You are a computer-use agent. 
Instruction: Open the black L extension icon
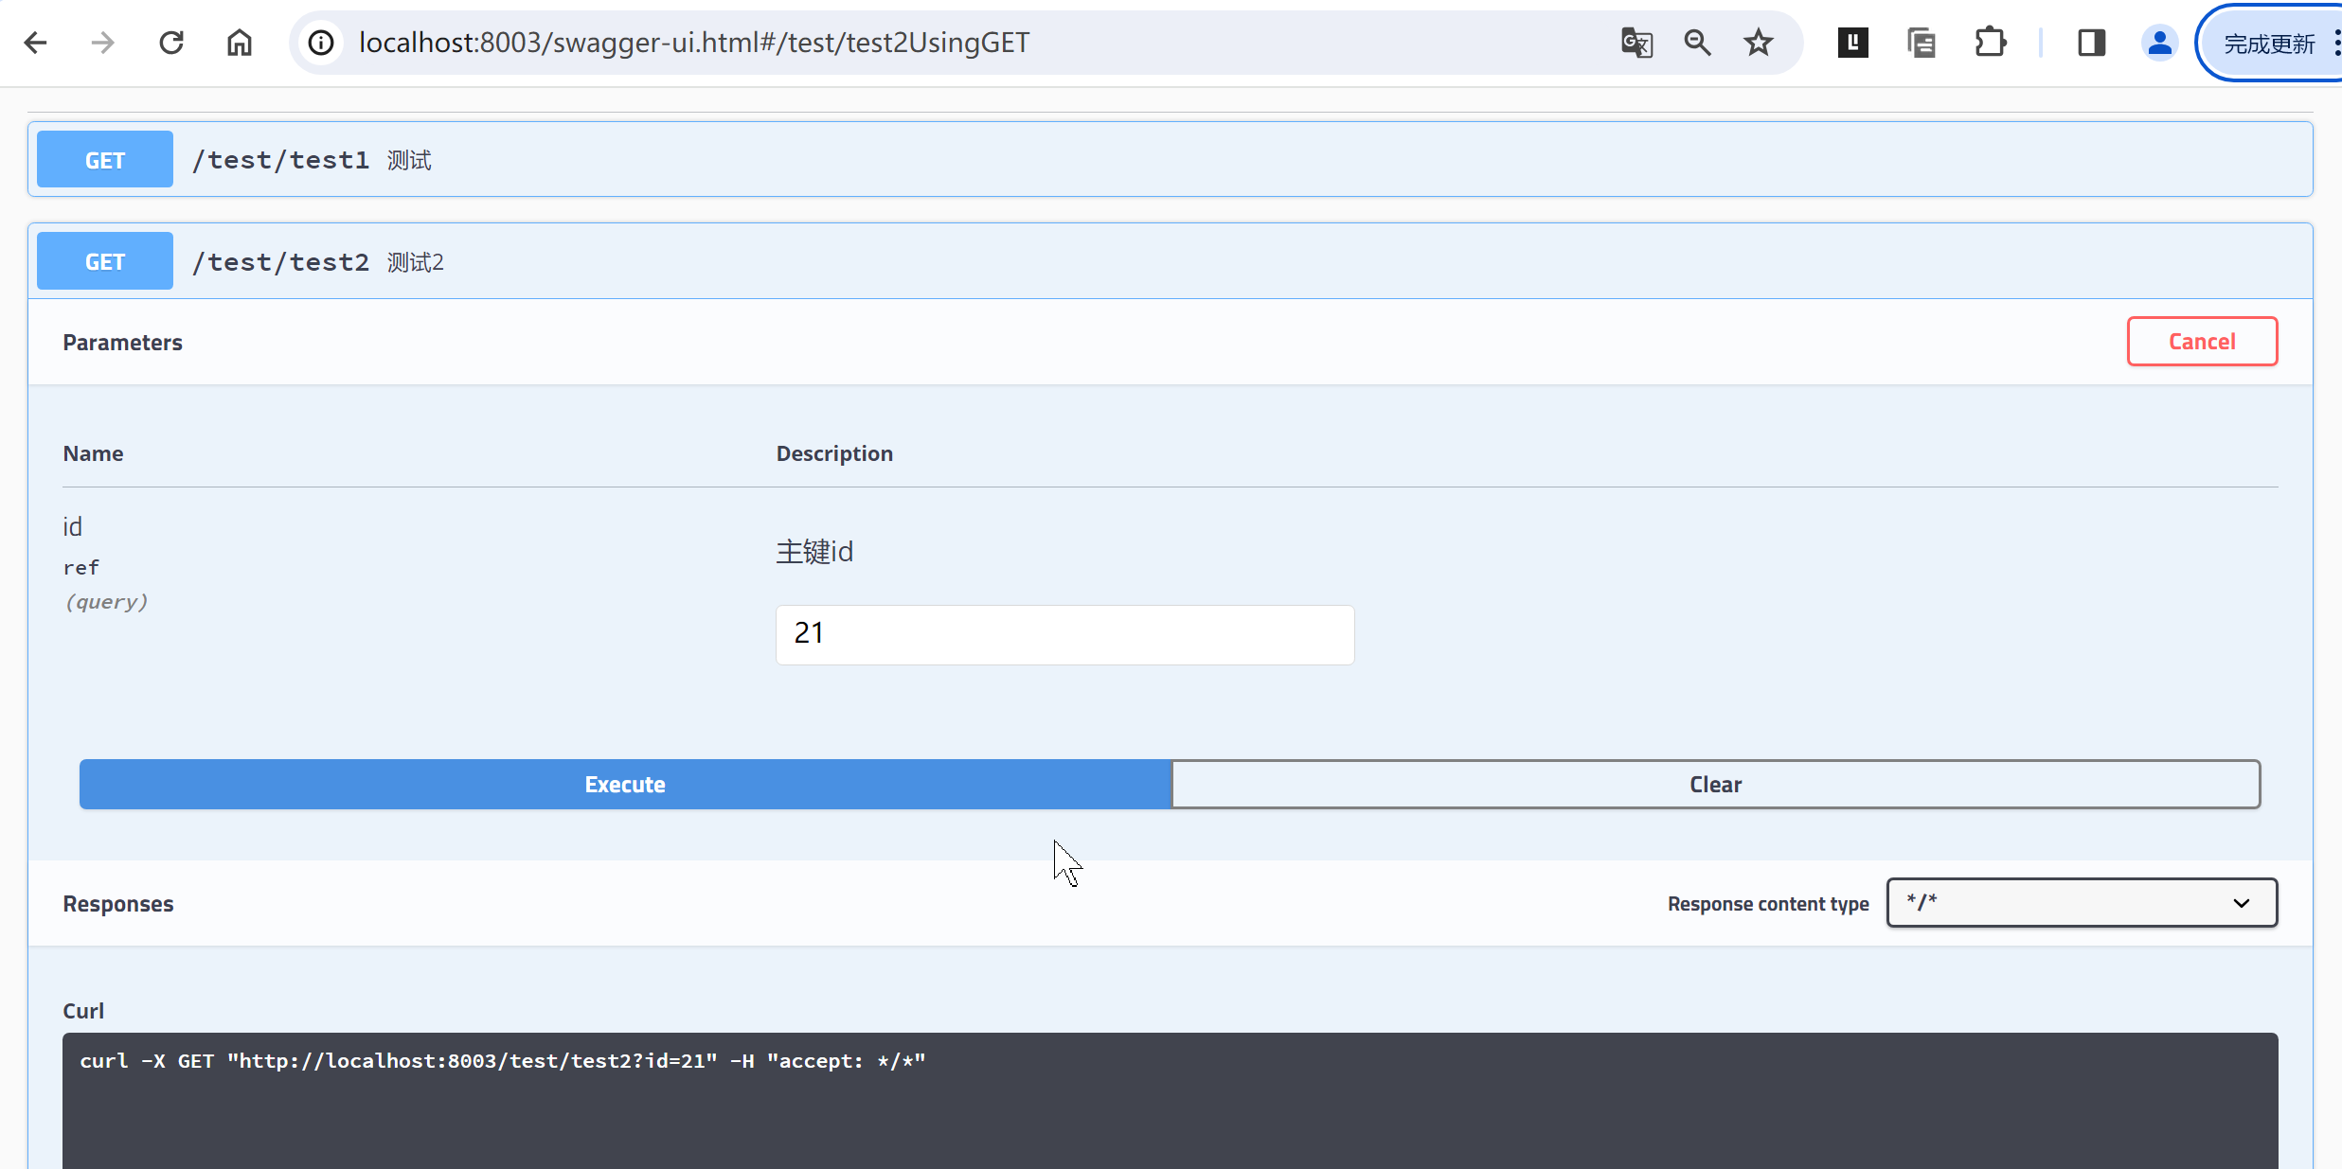[x=1853, y=43]
